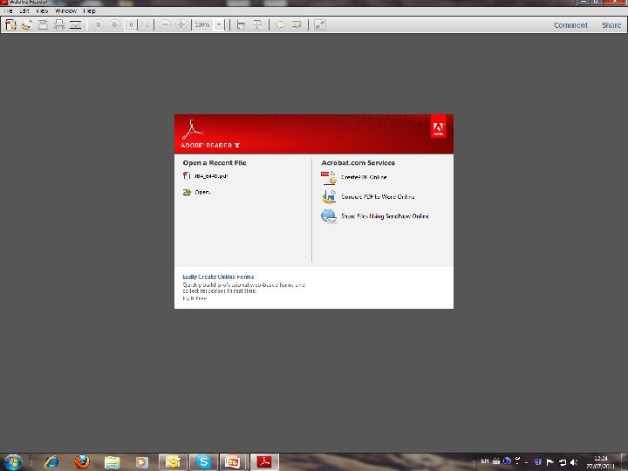
Task: Click Share Files Using SendNow Online link
Action: 385,216
